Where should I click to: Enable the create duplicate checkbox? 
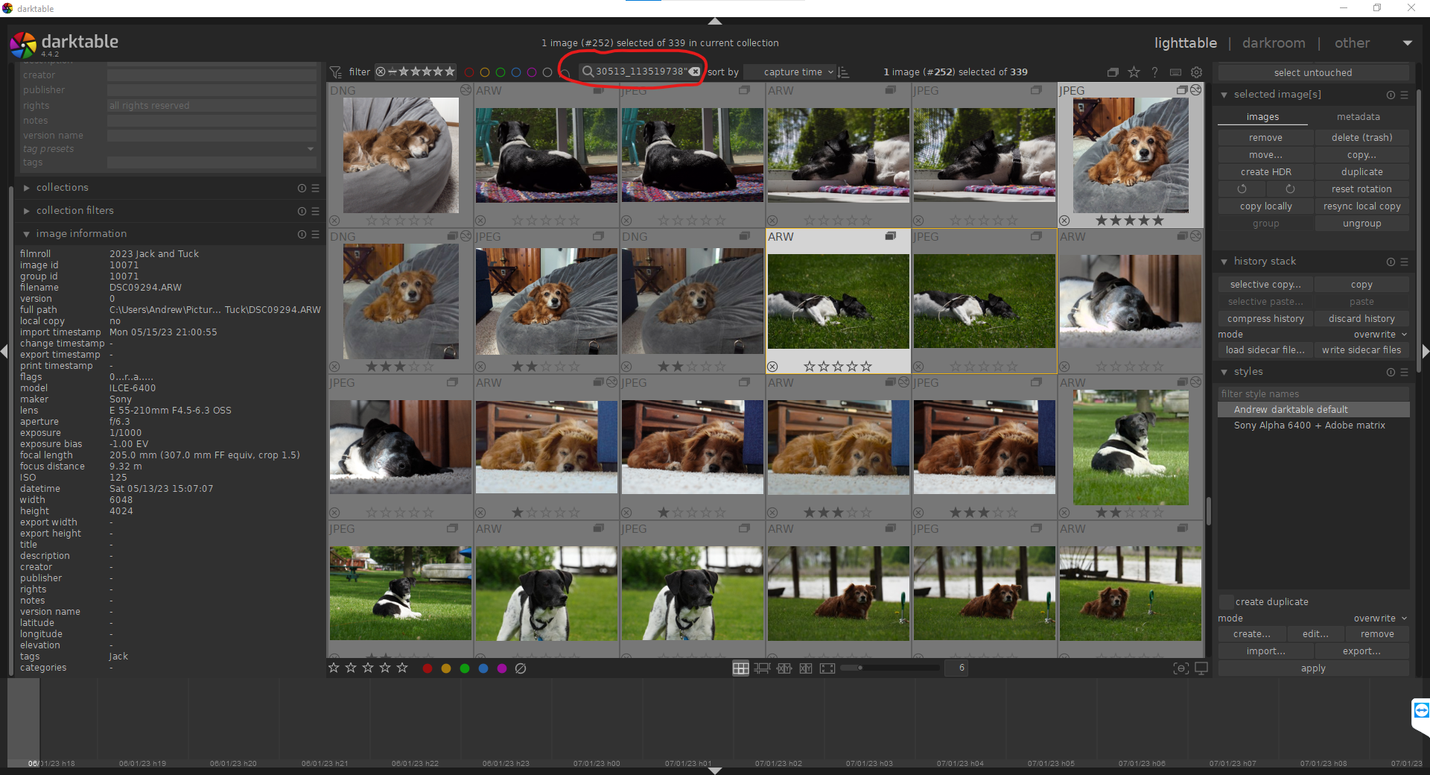pos(1226,602)
